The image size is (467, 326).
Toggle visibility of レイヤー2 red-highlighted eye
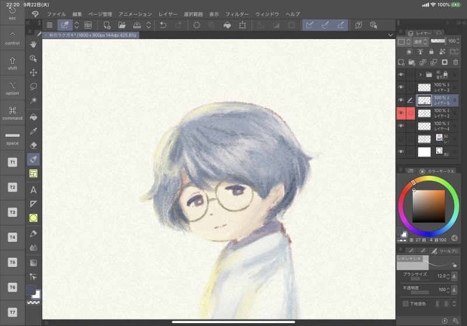point(401,113)
